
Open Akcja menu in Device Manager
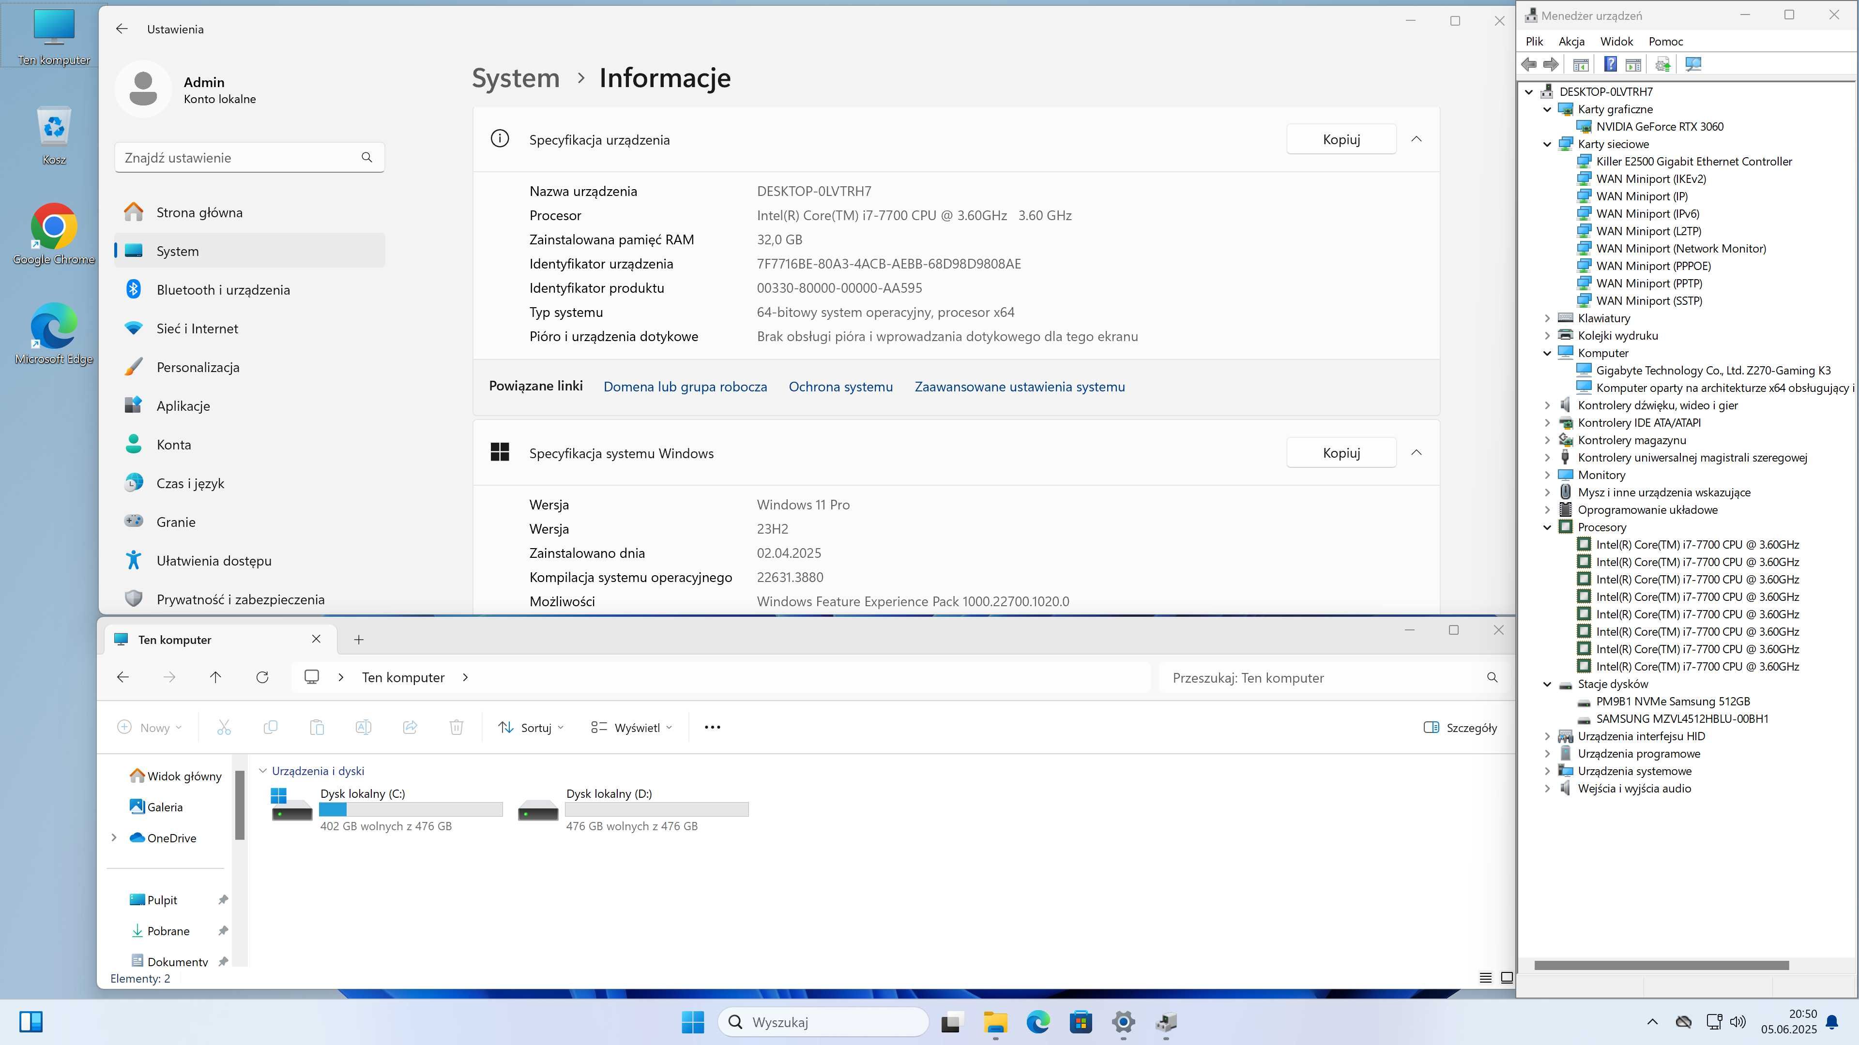tap(1571, 42)
